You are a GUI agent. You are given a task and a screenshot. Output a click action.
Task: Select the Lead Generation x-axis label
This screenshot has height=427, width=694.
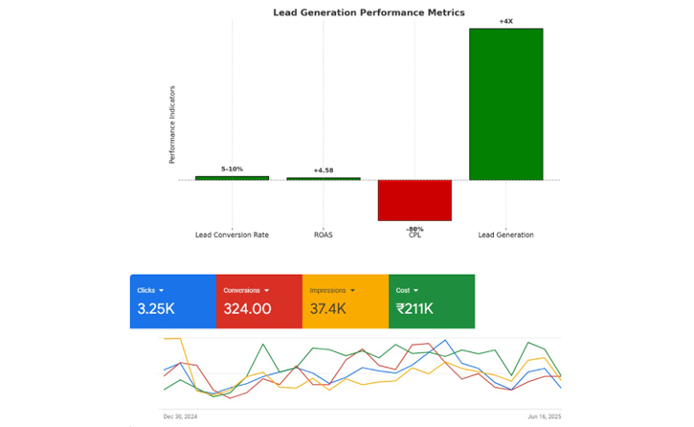tap(505, 236)
